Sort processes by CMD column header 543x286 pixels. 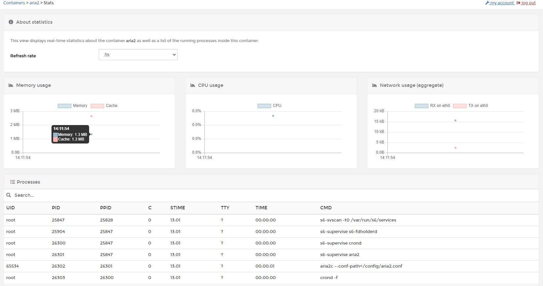[326, 208]
